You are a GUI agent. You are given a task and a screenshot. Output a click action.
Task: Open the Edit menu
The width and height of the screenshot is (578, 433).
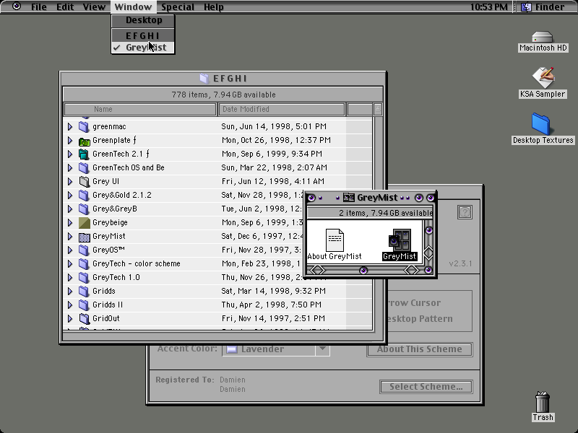[x=65, y=6]
